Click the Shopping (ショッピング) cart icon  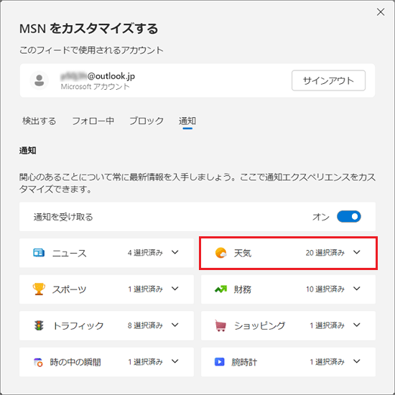(220, 325)
